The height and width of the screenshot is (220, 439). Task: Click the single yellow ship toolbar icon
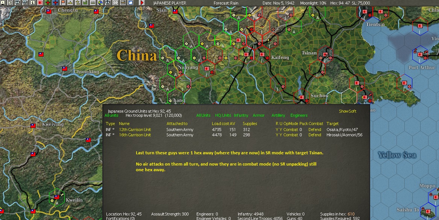pos(70,3)
